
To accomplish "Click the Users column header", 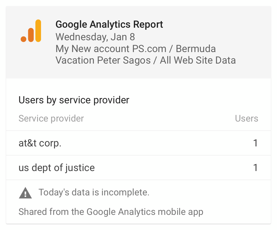I will pos(246,118).
